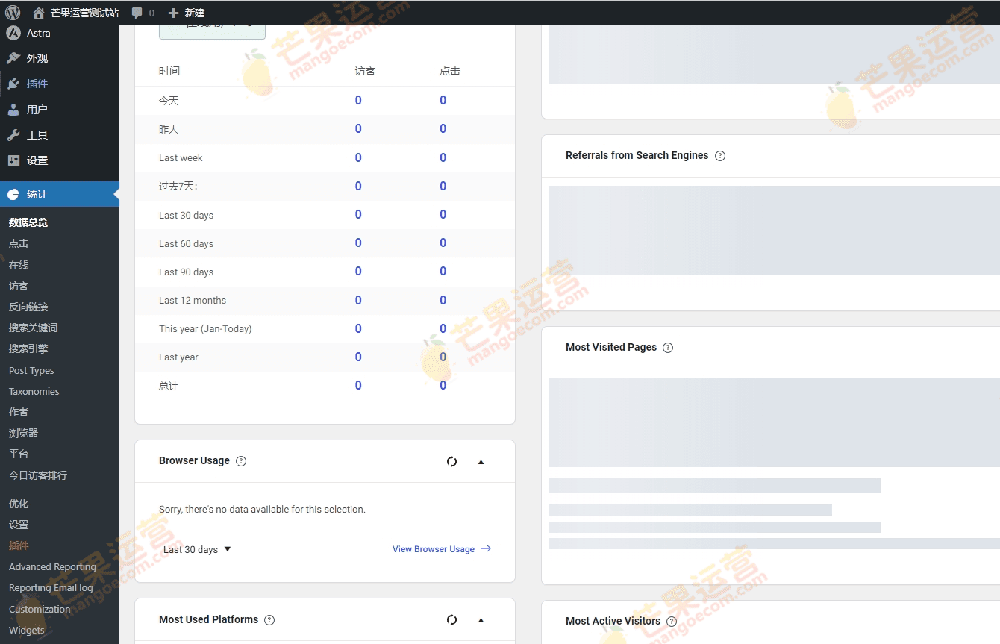Image resolution: width=1000 pixels, height=644 pixels.
Task: Open Customization submenu item
Action: click(x=40, y=609)
